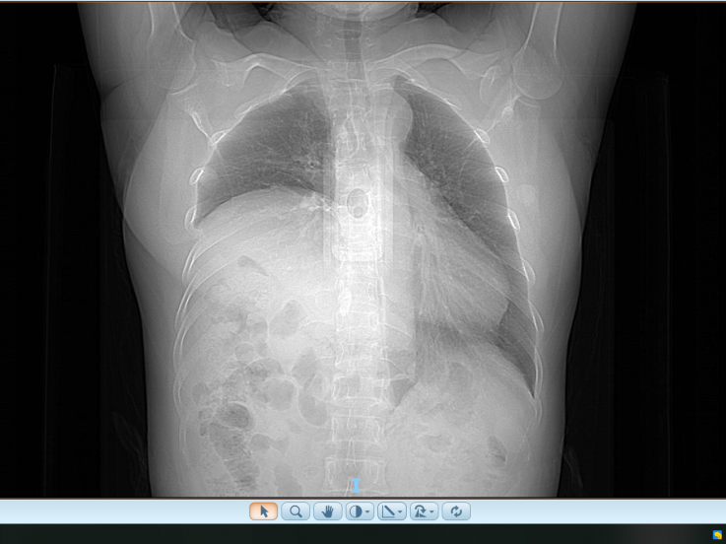726x544 pixels.
Task: Choose the hand pan tool
Action: 328,511
